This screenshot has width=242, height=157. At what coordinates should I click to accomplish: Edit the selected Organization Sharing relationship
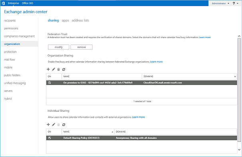54,69
